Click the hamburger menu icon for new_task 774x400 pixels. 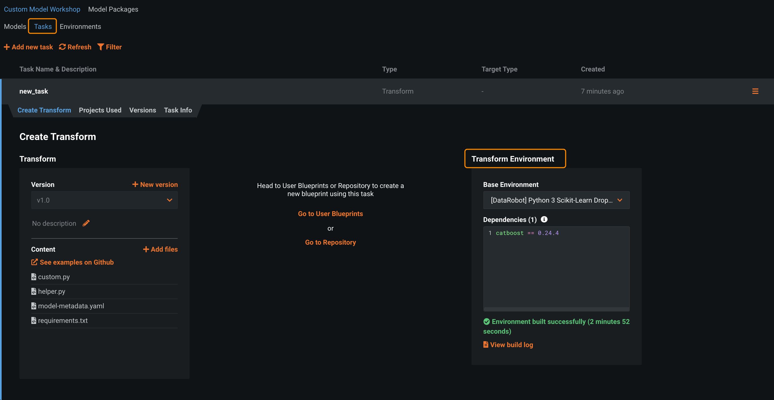pyautogui.click(x=755, y=91)
